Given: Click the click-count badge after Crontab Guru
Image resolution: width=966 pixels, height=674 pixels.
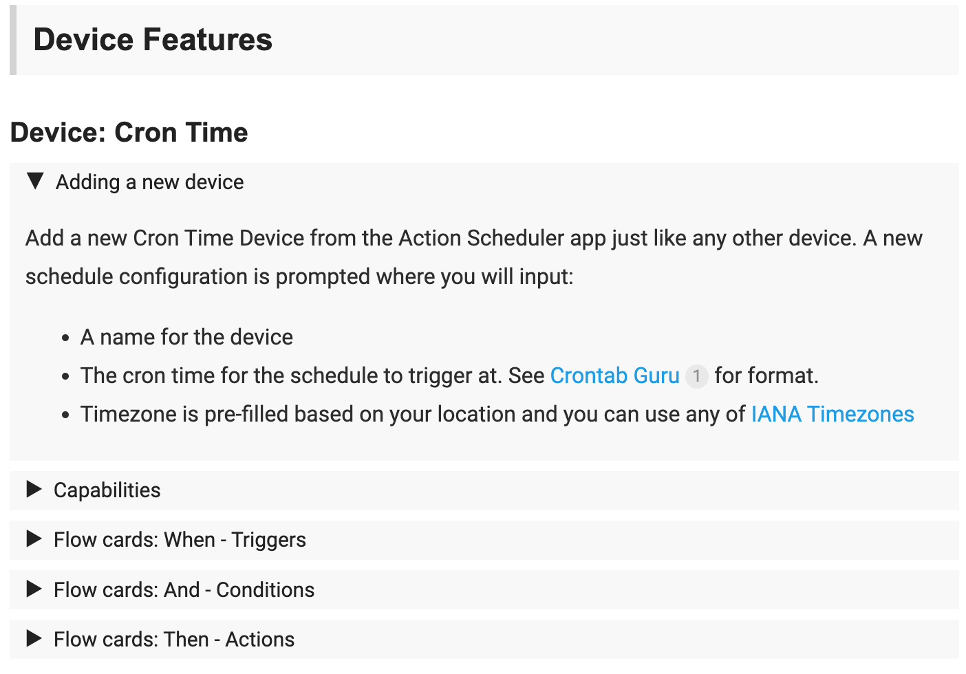Looking at the screenshot, I should click(696, 376).
